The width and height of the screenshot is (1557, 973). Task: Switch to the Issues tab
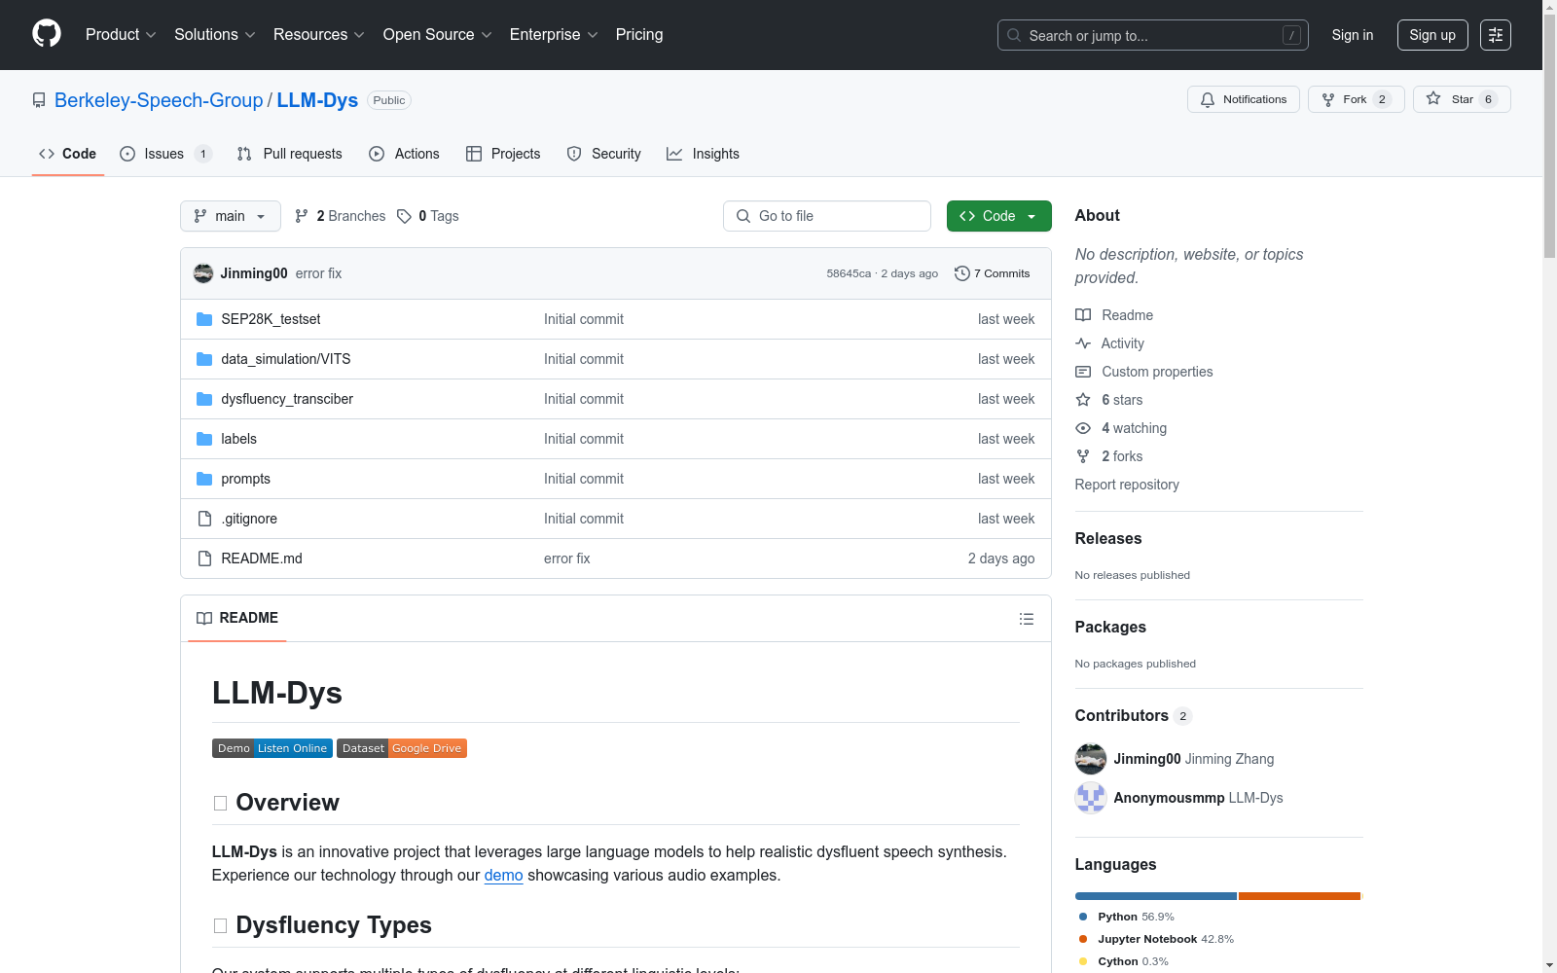click(165, 154)
